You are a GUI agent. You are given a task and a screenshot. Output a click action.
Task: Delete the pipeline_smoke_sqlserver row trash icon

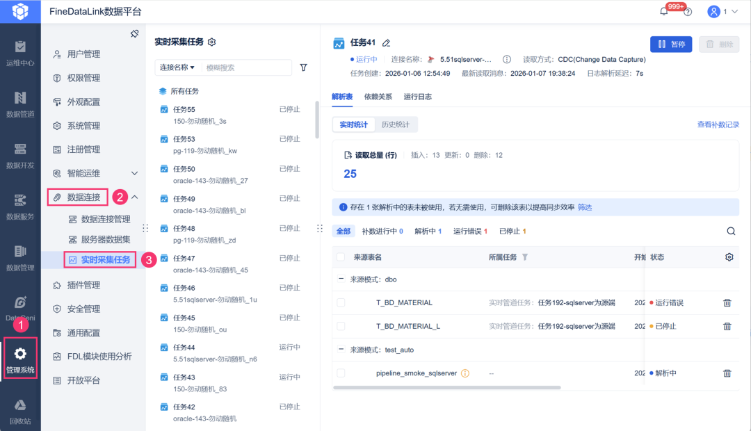pos(727,373)
